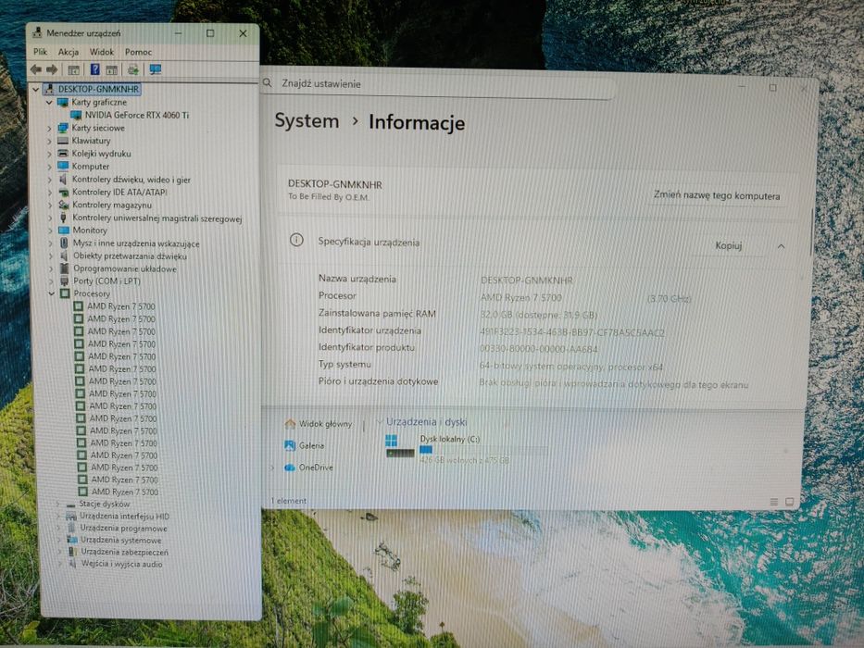
Task: Click the Forward arrow in Device Manager toolbar
Action: 52,69
